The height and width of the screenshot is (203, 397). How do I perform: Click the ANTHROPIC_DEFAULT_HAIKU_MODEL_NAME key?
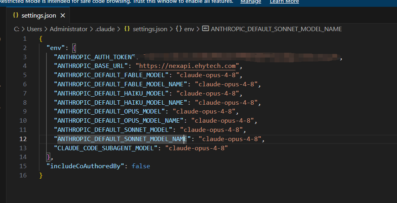click(x=120, y=102)
